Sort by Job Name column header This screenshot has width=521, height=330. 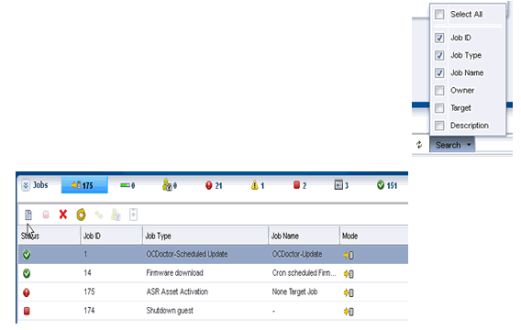[304, 236]
